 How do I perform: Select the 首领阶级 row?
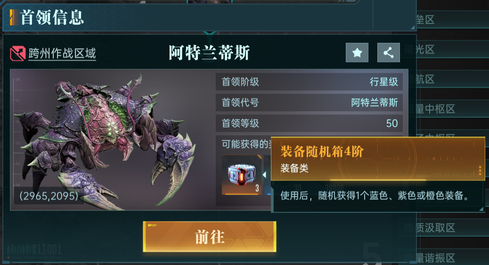309,82
